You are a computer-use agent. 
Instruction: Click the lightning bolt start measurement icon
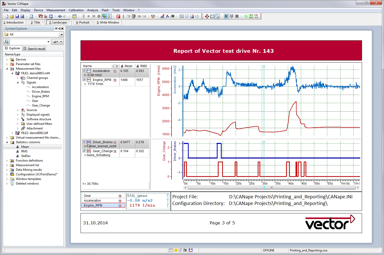pyautogui.click(x=83, y=16)
